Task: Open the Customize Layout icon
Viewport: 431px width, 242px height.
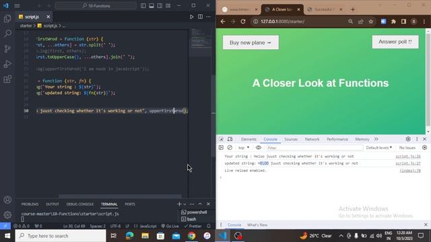Action: pyautogui.click(x=168, y=5)
